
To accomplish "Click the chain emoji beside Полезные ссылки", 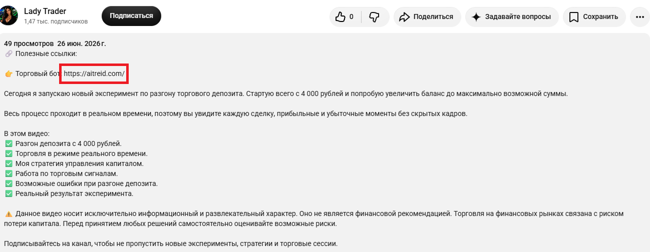I will coord(8,53).
